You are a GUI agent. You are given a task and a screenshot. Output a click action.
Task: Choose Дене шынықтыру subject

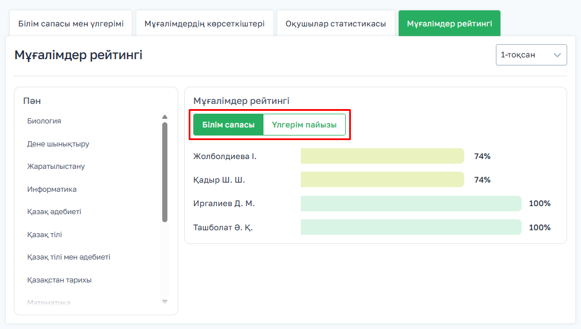pos(58,144)
